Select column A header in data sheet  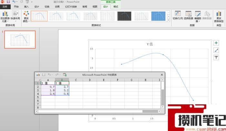click(x=48, y=80)
